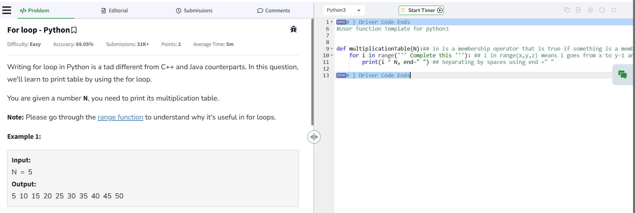Expand the folded code at line 1
The height and width of the screenshot is (213, 635).
pos(332,22)
